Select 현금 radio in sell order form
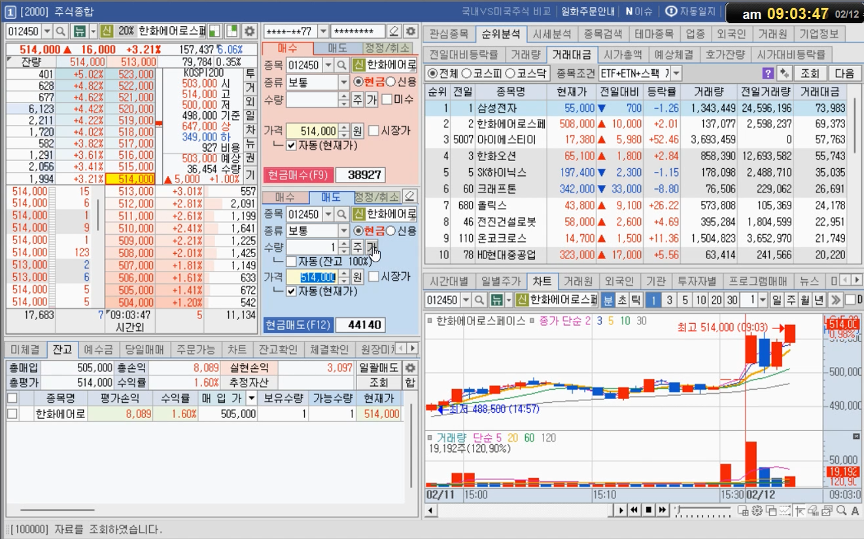This screenshot has height=539, width=864. (358, 231)
